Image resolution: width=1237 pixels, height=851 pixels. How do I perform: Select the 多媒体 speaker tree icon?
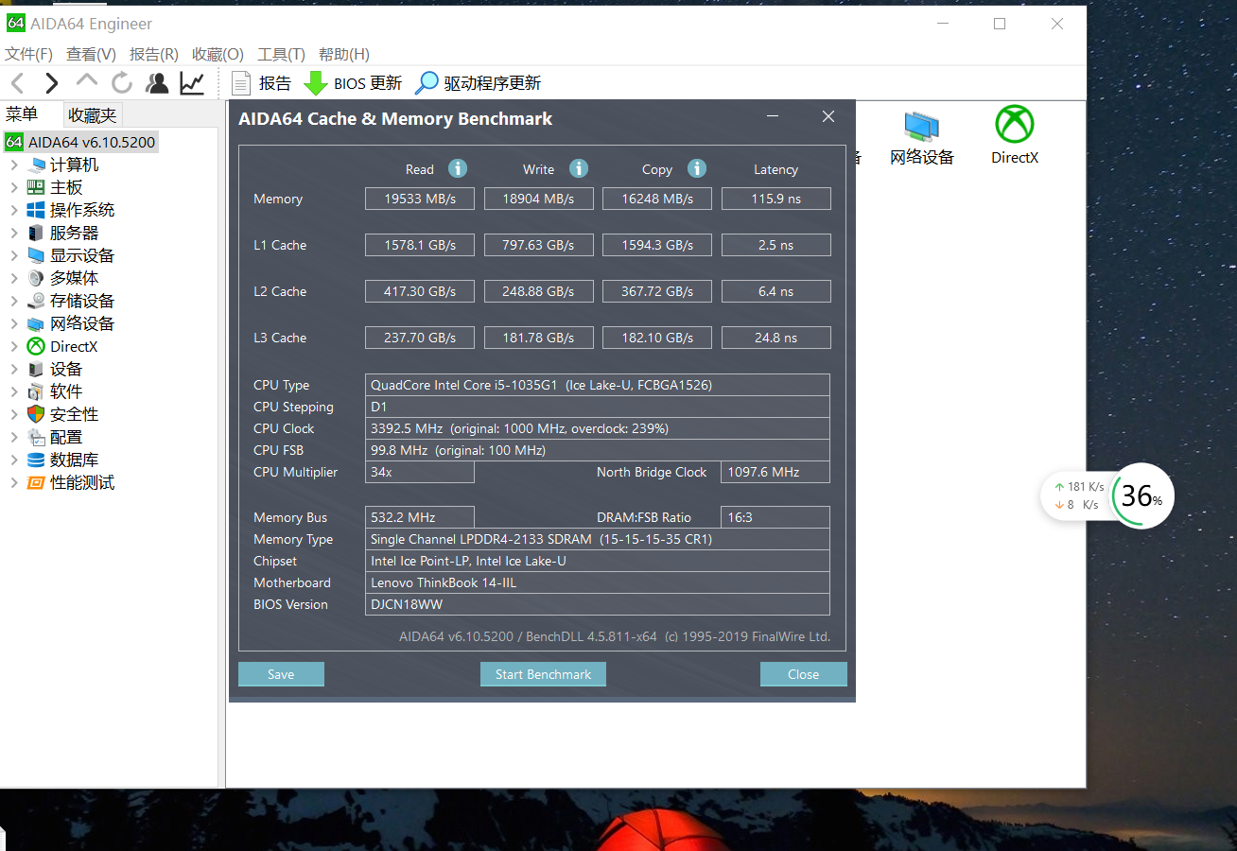[x=36, y=279]
